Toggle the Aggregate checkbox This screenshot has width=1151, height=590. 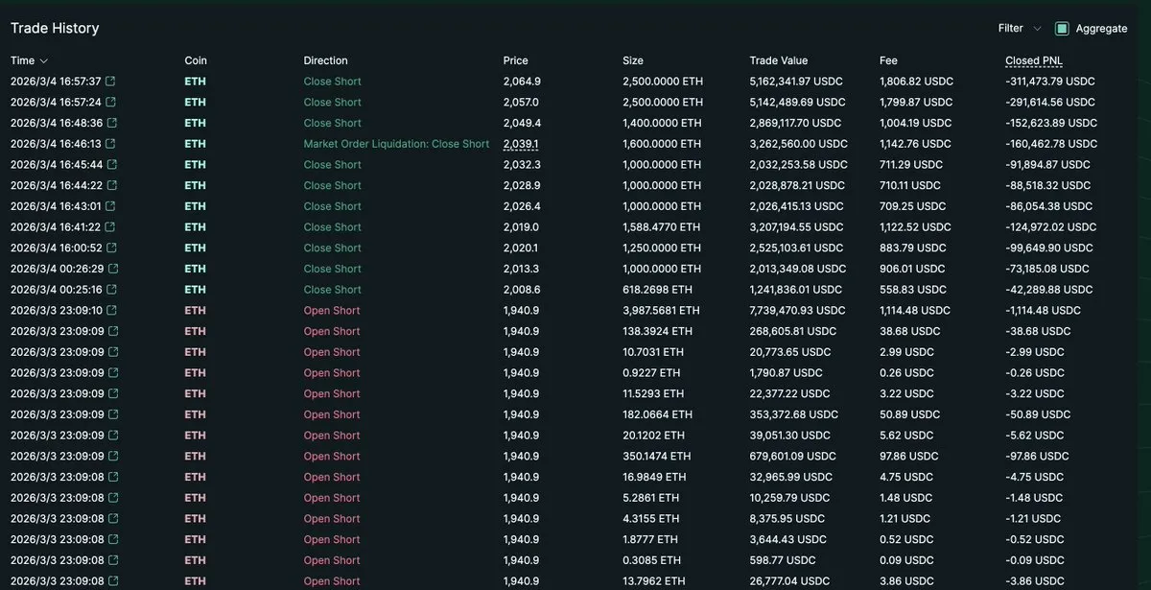(1062, 29)
